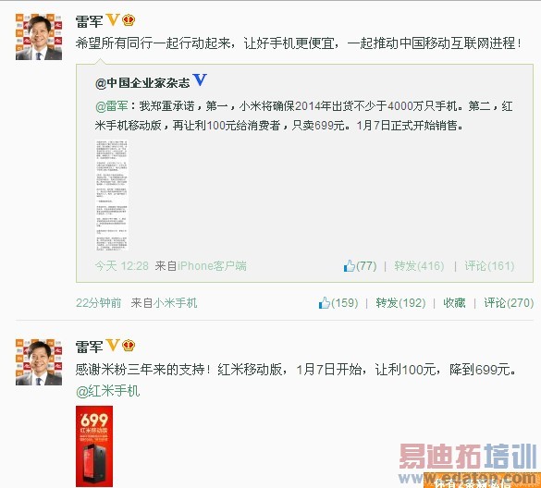
Task: Click the @雷军 mention in quoted post
Action: click(112, 106)
